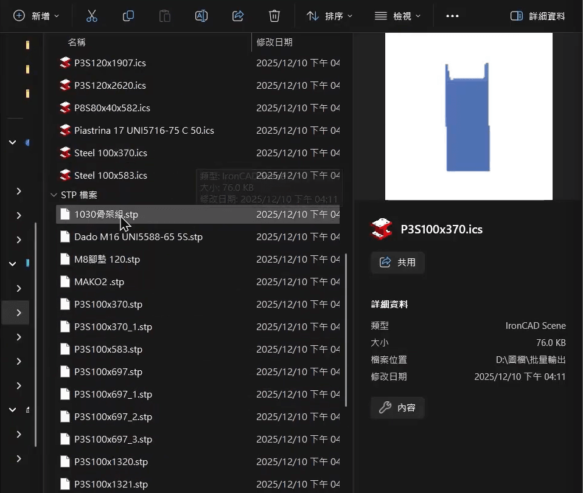The height and width of the screenshot is (493, 583).
Task: Open the 排序 sort dropdown
Action: pyautogui.click(x=329, y=16)
